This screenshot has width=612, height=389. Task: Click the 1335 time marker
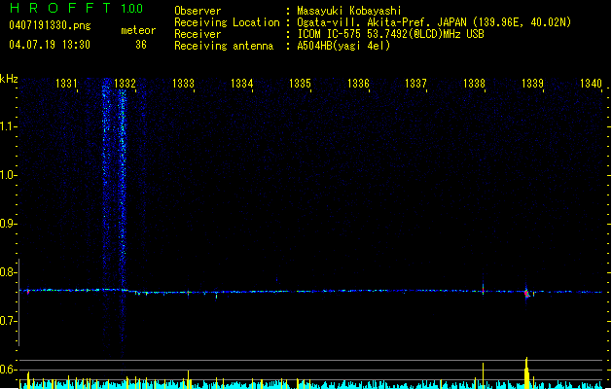click(300, 83)
